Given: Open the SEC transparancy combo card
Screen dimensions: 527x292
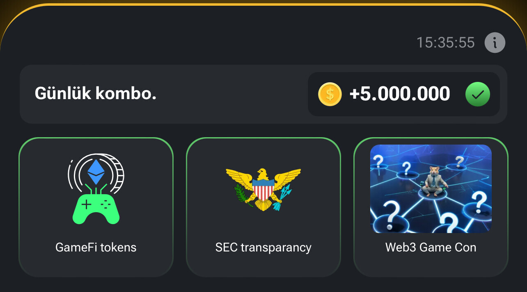Looking at the screenshot, I should [263, 207].
